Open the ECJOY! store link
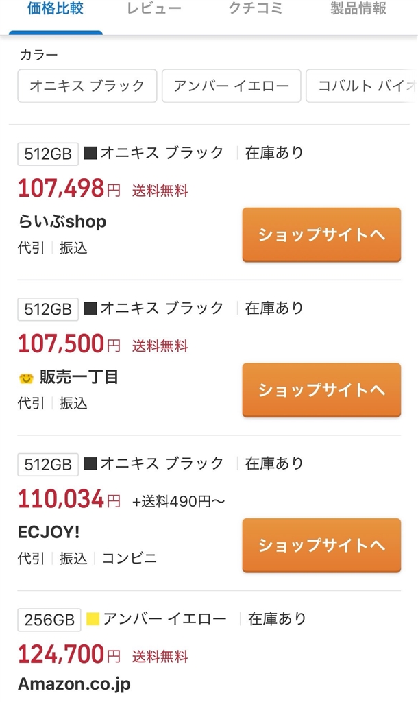The height and width of the screenshot is (702, 418). coord(49,532)
